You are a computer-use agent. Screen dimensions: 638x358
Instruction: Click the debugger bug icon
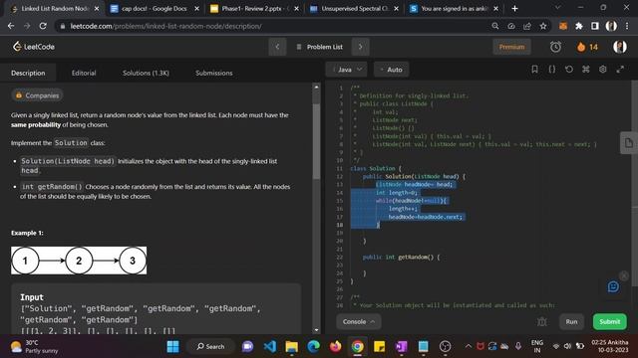click(x=542, y=321)
